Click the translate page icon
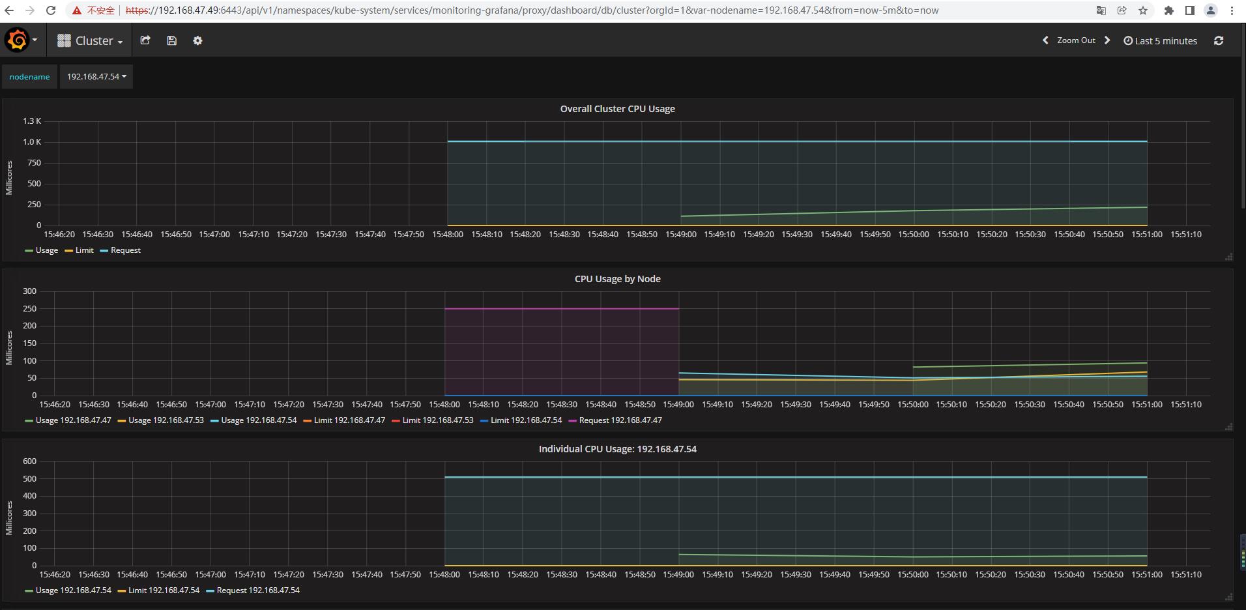Image resolution: width=1246 pixels, height=610 pixels. click(1101, 10)
